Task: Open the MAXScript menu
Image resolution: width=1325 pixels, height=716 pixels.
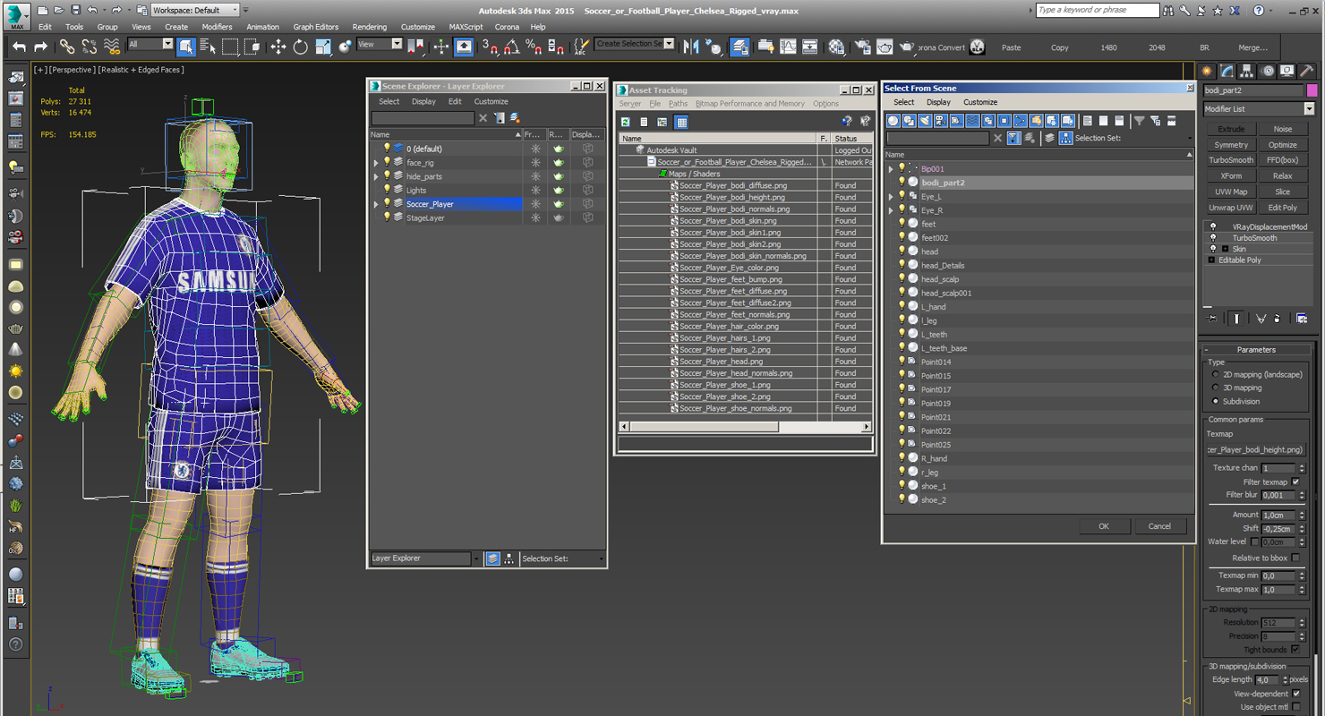Action: (x=466, y=27)
